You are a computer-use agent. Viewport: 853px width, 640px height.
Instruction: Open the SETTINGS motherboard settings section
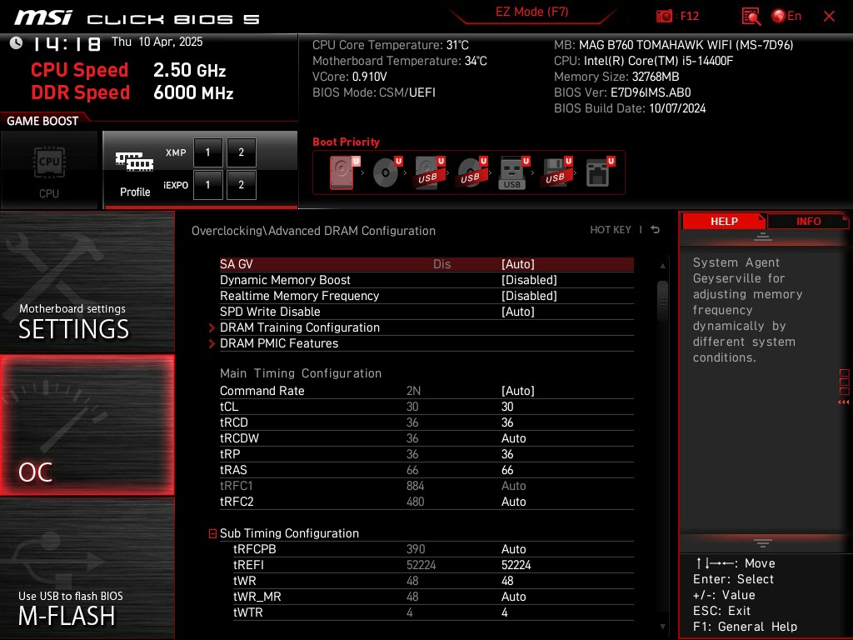click(x=87, y=282)
